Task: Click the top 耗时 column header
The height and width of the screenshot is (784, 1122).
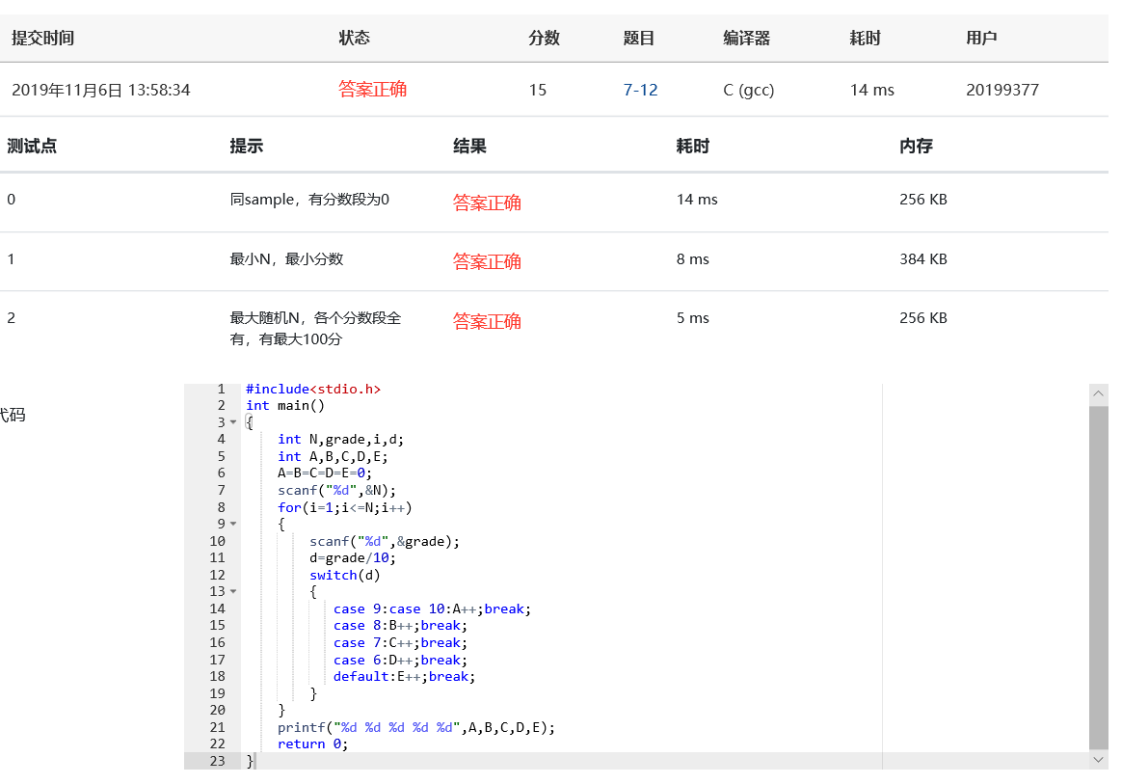Action: tap(865, 38)
